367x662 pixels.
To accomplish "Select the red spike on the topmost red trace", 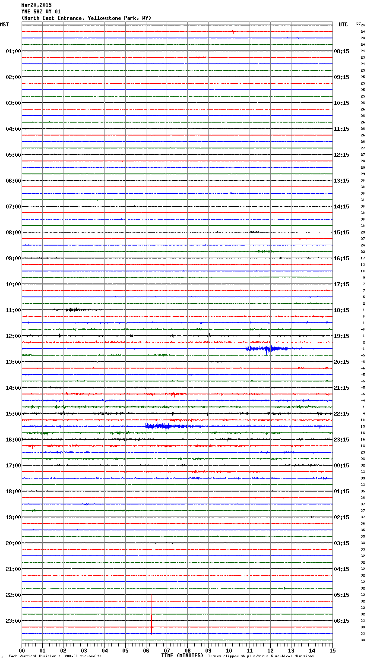I will 233,30.
